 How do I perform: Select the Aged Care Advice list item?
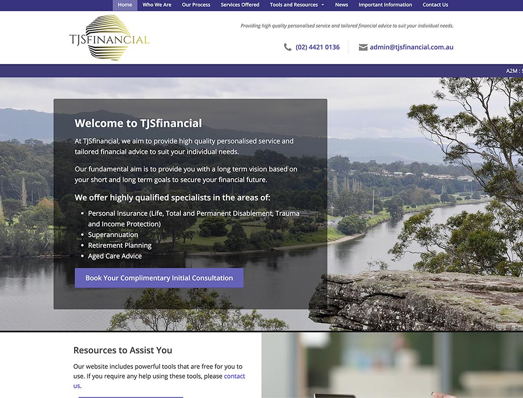tap(115, 256)
